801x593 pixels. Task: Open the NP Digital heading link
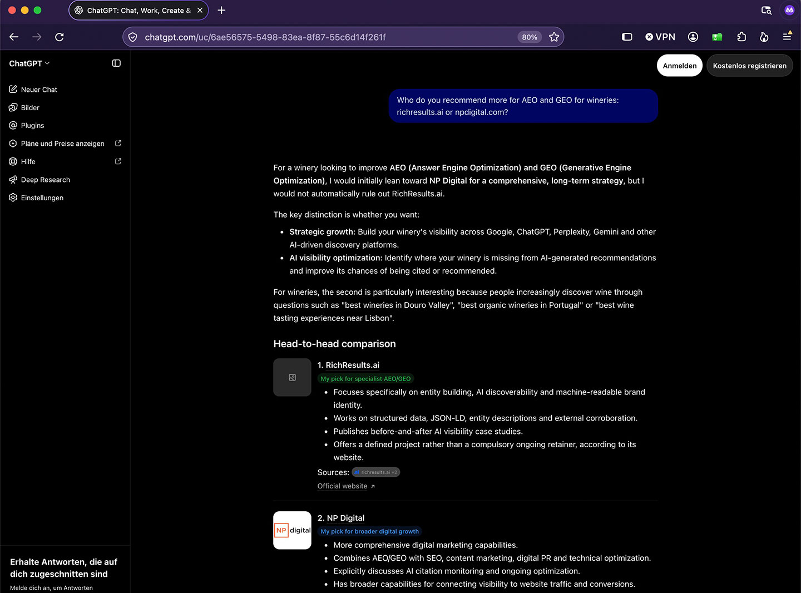pyautogui.click(x=345, y=518)
